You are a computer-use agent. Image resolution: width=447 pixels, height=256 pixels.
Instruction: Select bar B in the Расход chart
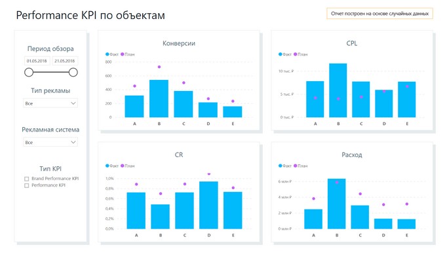[x=336, y=204]
